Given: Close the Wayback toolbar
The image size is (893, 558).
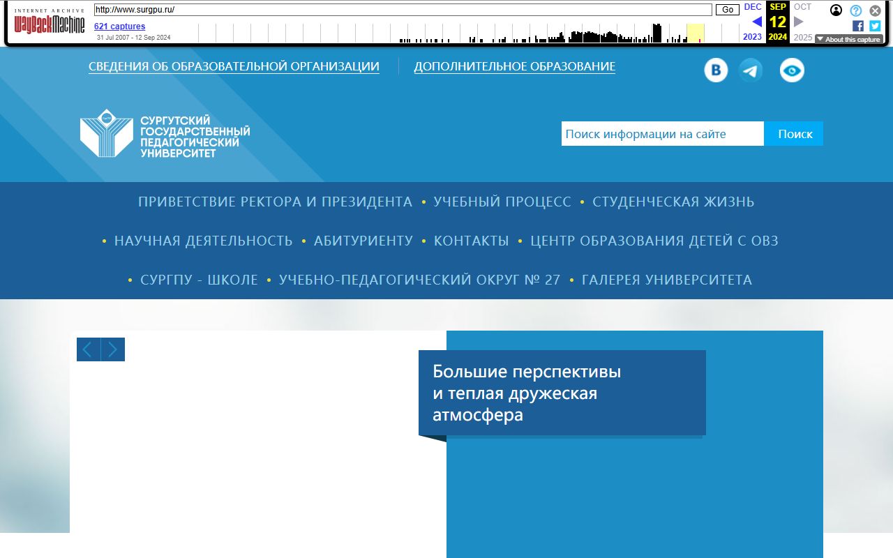Looking at the screenshot, I should point(875,10).
